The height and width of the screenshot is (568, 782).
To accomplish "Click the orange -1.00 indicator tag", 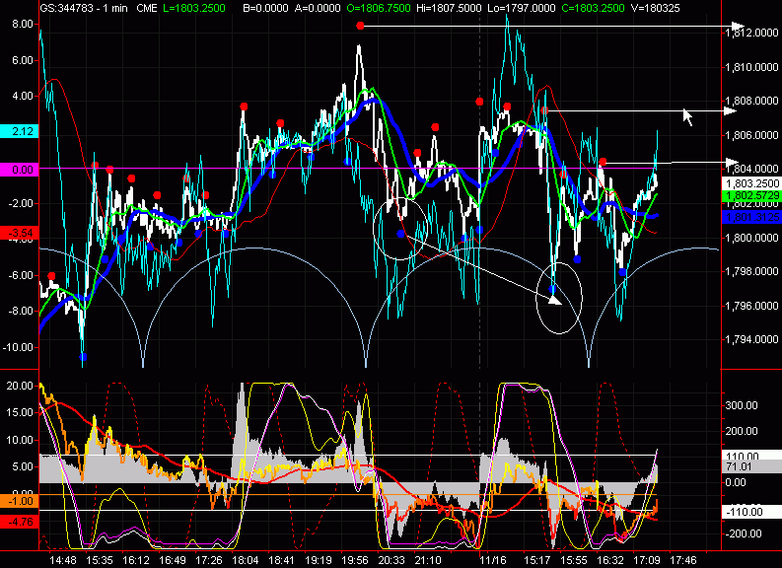I will tap(20, 501).
